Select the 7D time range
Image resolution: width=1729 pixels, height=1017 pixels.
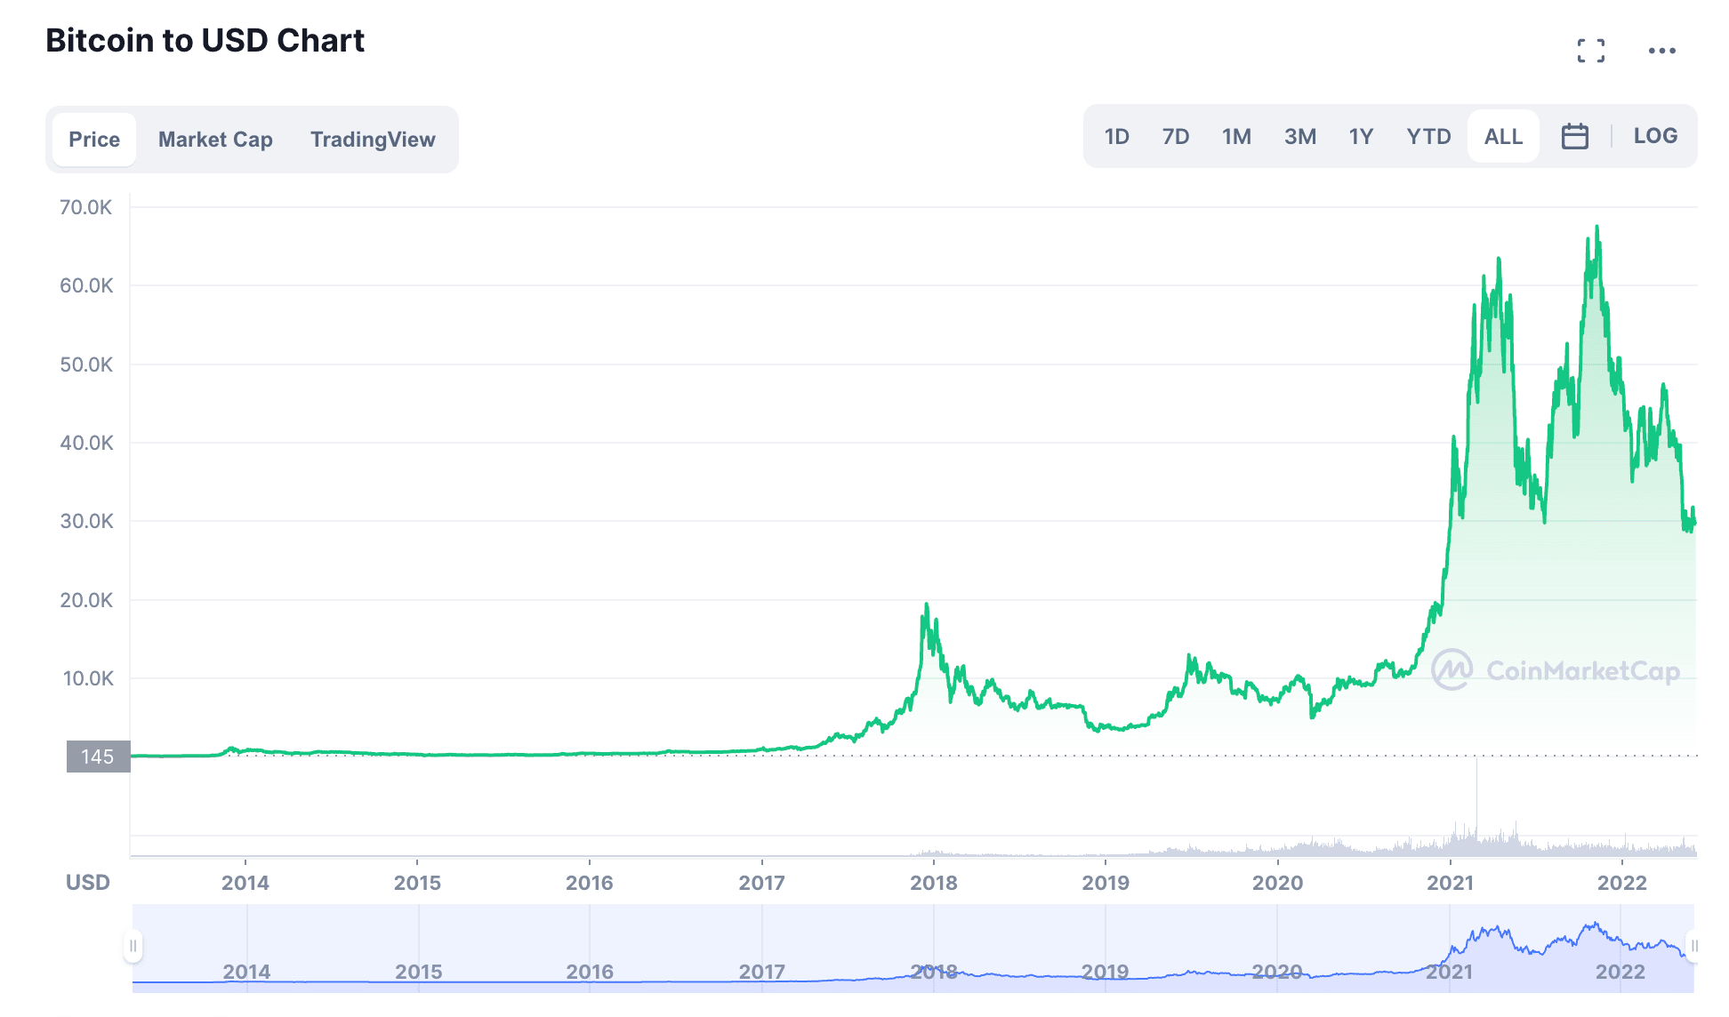(x=1175, y=137)
